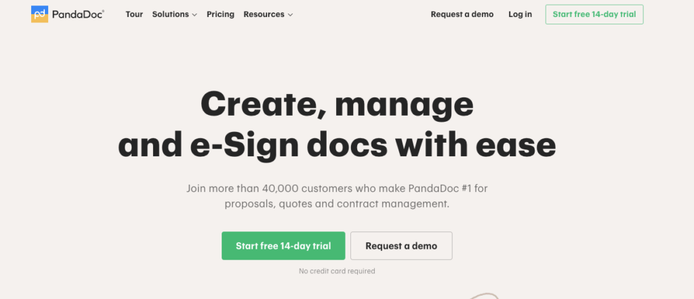Image resolution: width=694 pixels, height=299 pixels.
Task: Expand the chevron beside Resources
Action: pyautogui.click(x=290, y=15)
